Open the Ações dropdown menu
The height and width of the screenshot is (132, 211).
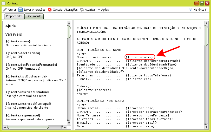click(103, 10)
